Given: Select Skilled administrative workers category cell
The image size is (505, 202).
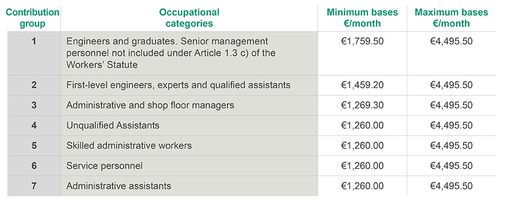Looking at the screenshot, I should pos(189,146).
